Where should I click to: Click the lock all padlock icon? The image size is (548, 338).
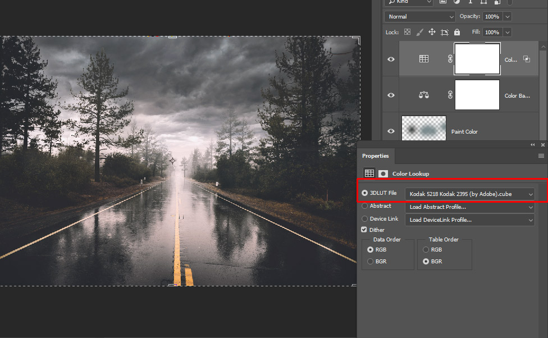[457, 33]
